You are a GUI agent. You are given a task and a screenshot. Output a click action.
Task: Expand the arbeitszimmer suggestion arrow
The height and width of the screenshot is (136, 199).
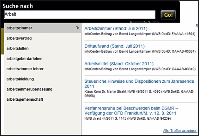[x=78, y=28]
